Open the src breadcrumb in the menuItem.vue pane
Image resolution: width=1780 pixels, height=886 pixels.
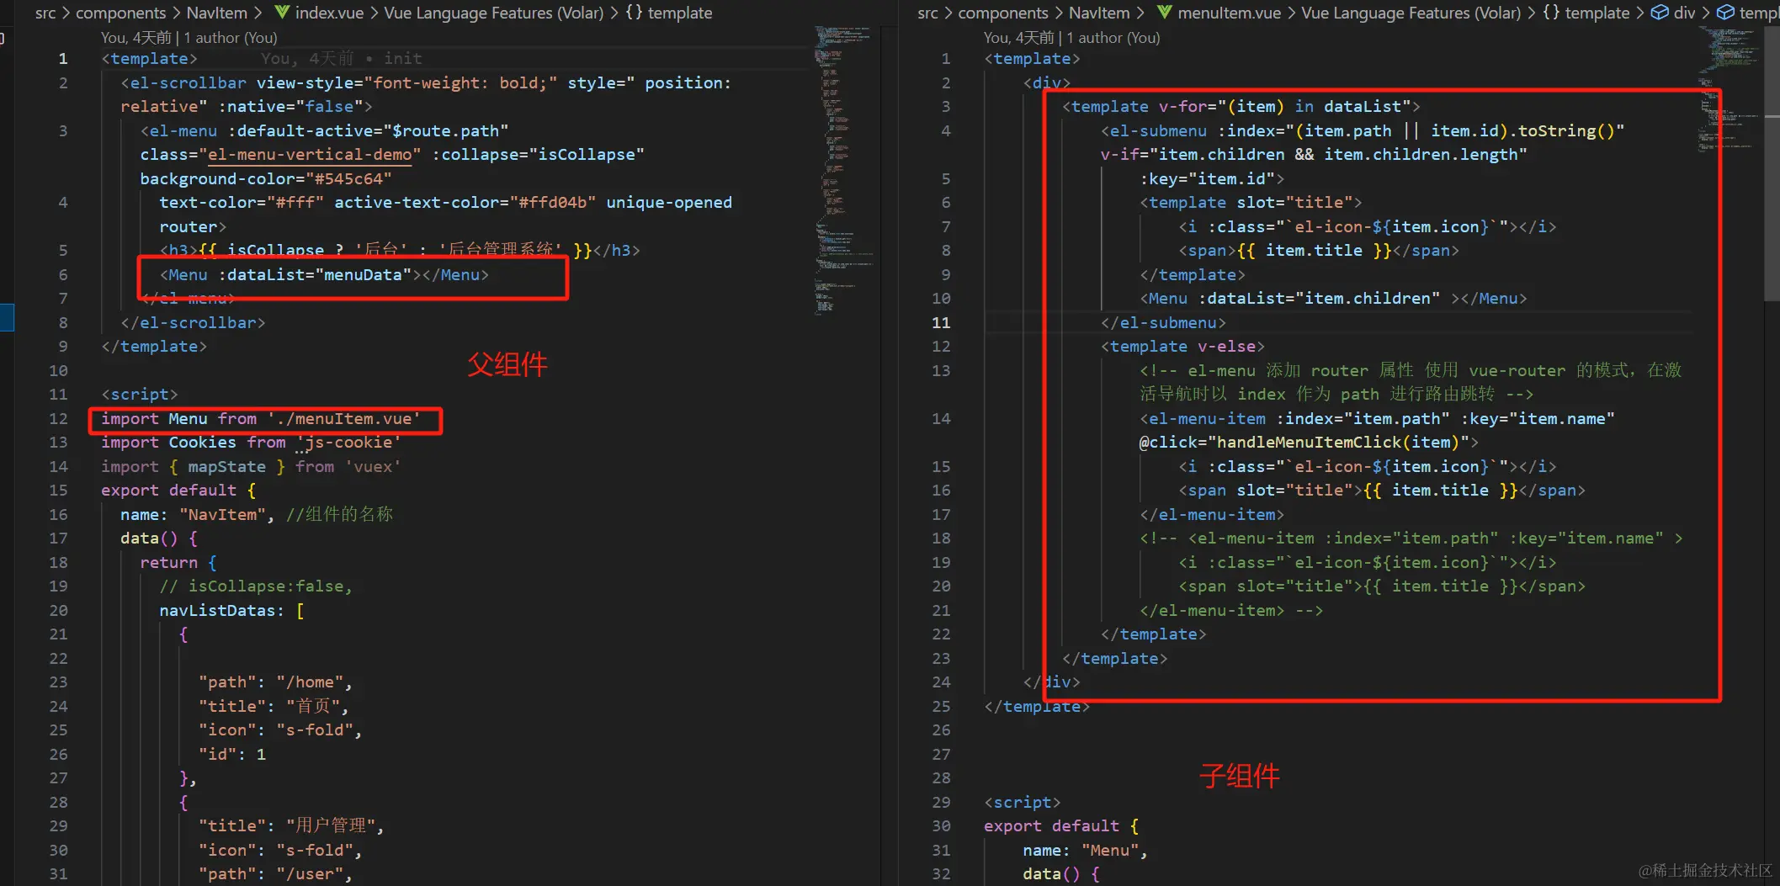tap(927, 13)
